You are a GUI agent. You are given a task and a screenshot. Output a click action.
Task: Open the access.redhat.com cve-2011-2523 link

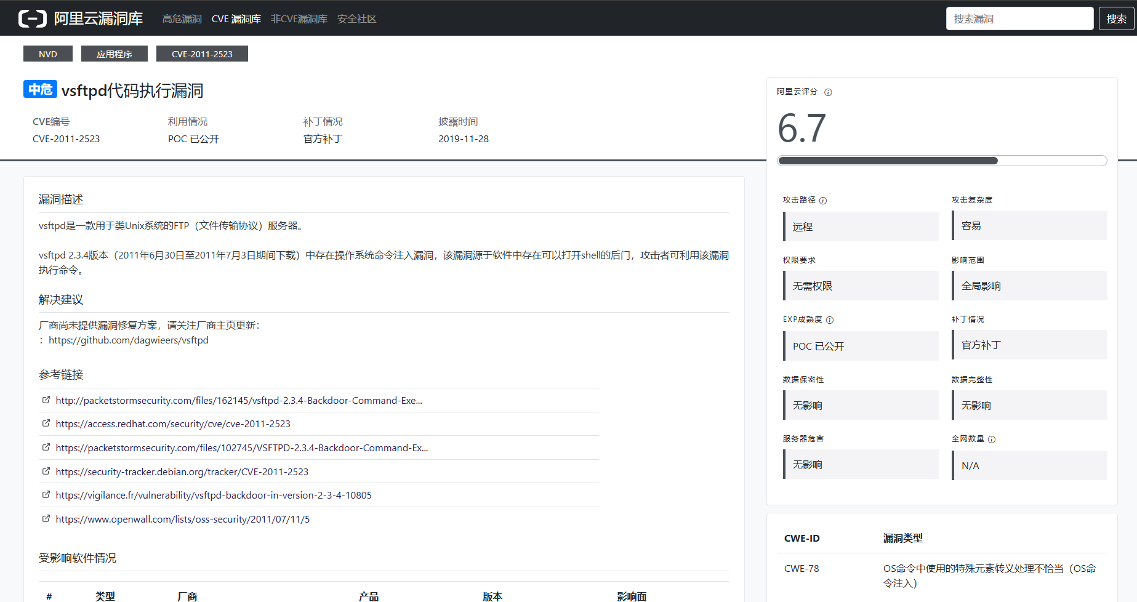coord(173,424)
